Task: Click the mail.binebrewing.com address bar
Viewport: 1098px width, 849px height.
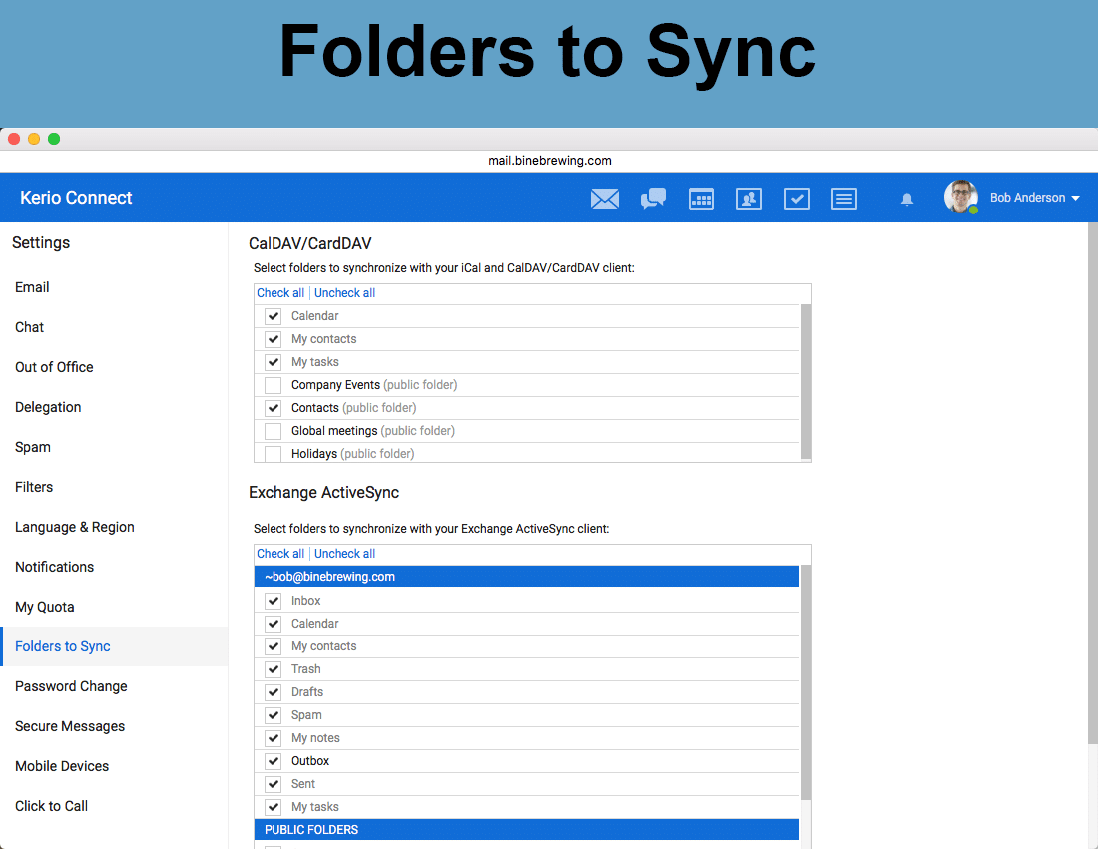Action: coord(549,161)
